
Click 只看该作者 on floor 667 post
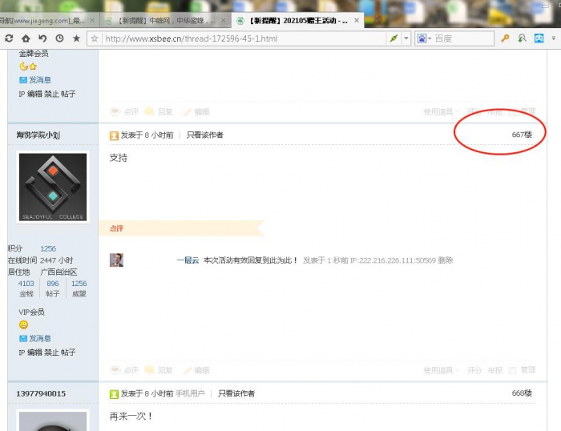205,135
